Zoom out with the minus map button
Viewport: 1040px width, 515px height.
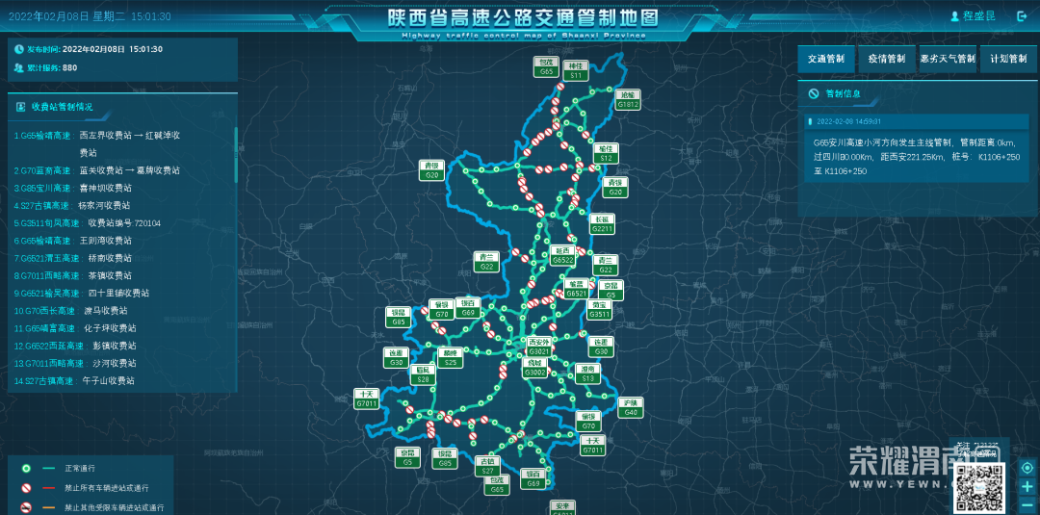[1027, 503]
